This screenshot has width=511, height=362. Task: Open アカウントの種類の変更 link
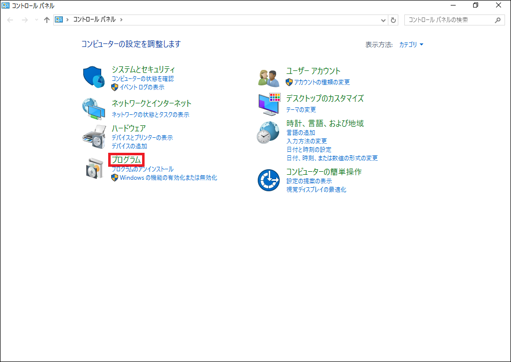(x=322, y=82)
